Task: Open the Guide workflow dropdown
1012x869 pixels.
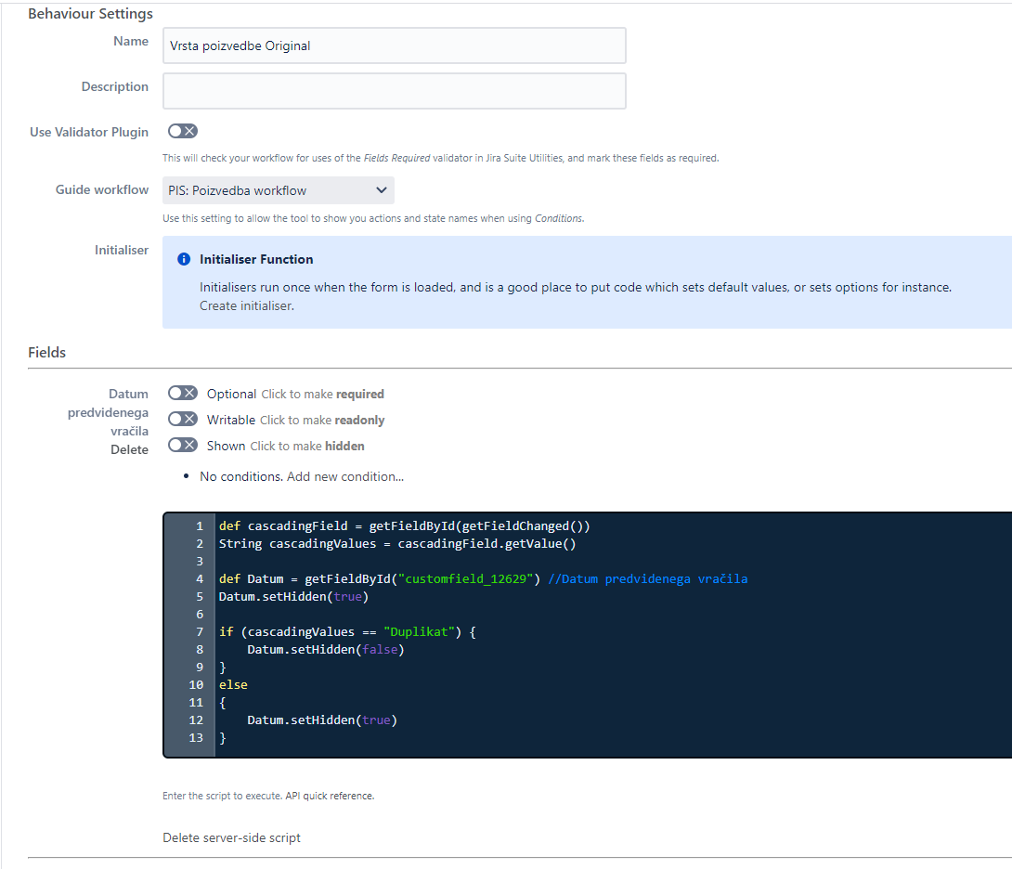Action: [x=279, y=190]
